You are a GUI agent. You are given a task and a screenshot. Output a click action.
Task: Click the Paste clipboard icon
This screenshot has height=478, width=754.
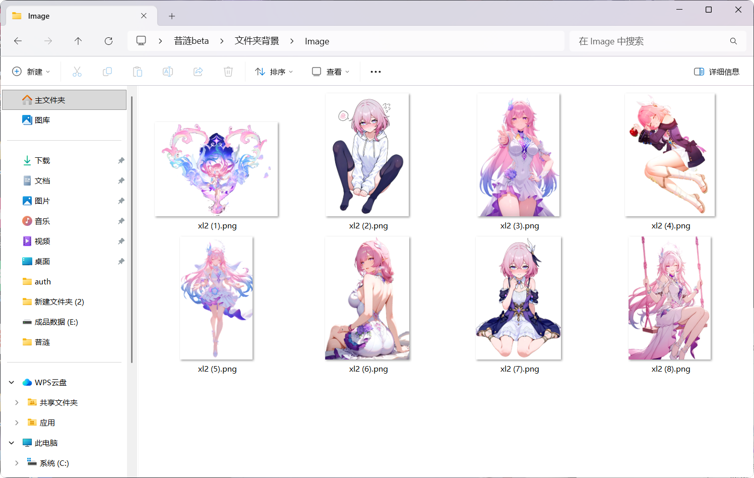[x=138, y=72]
